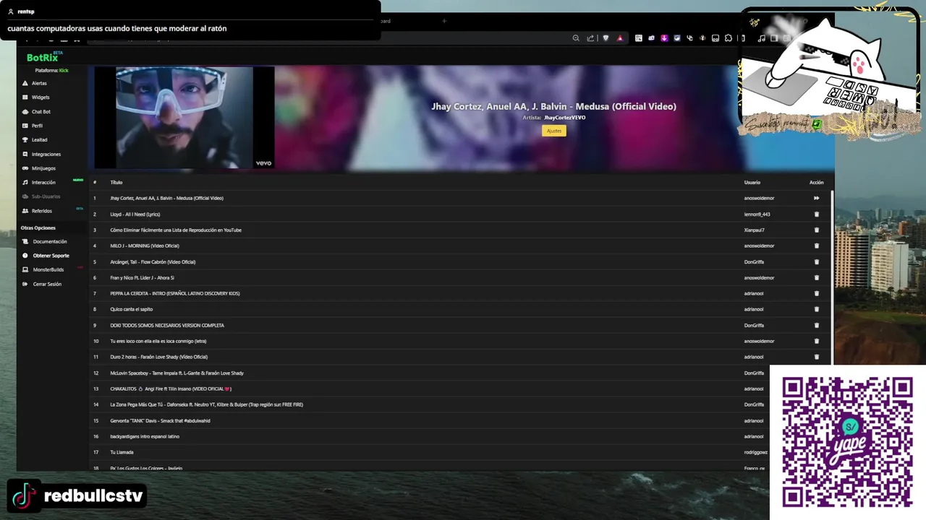Remove Arcángel Flow Cabrón from queue
Image resolution: width=926 pixels, height=520 pixels.
click(817, 261)
